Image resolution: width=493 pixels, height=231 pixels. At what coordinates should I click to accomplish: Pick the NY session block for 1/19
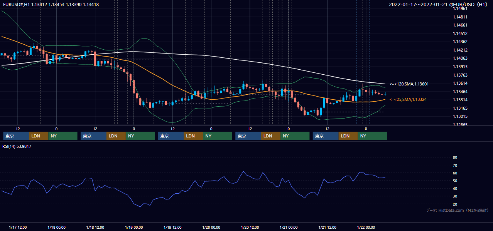click(x=218, y=136)
